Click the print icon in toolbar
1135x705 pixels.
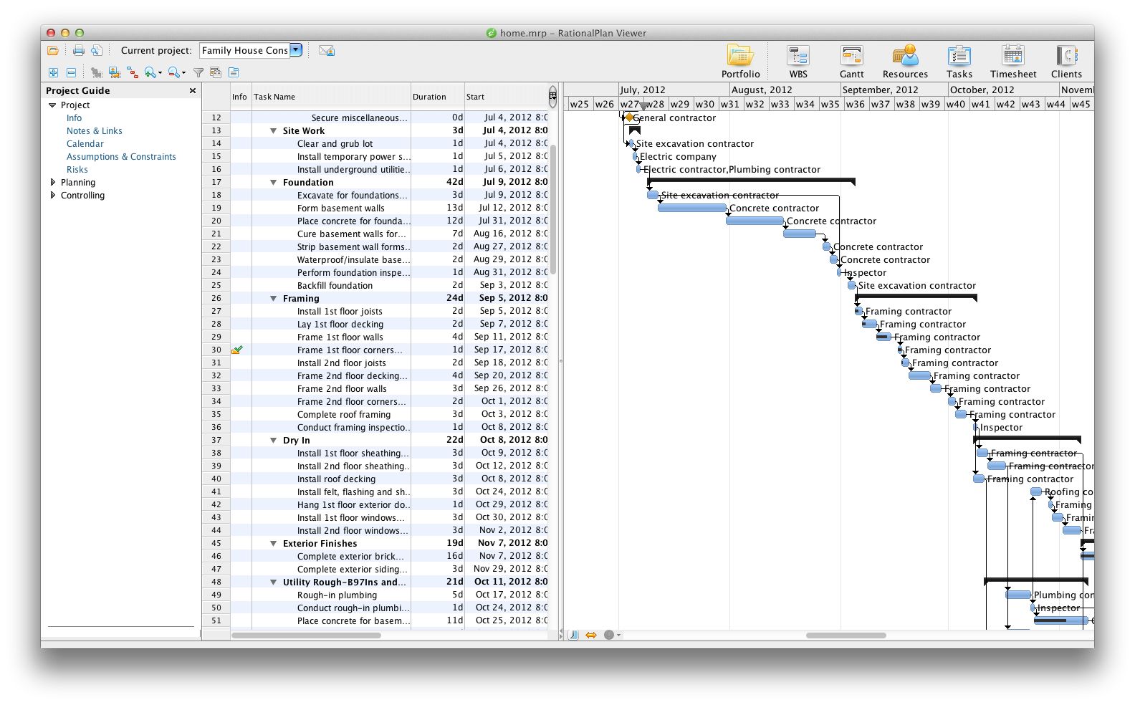tap(79, 50)
